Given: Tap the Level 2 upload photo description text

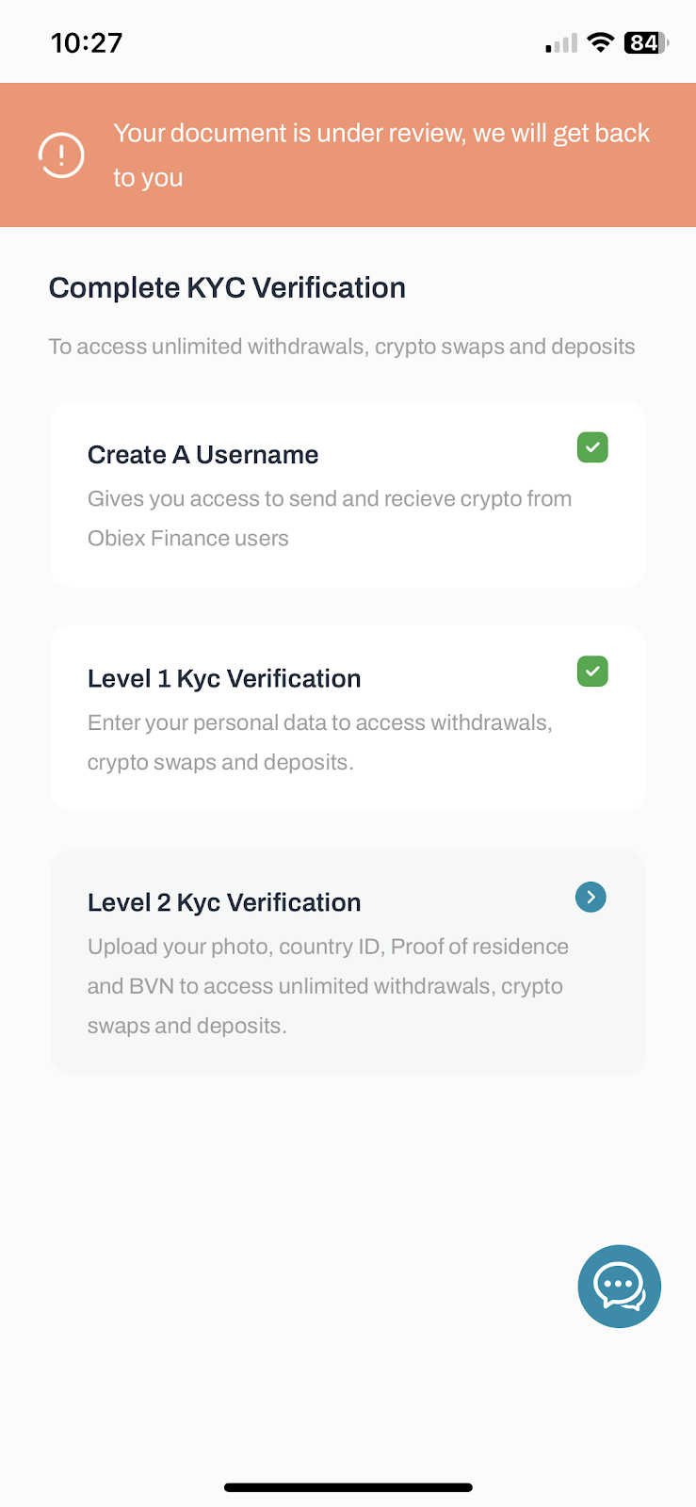Looking at the screenshot, I should tap(328, 986).
